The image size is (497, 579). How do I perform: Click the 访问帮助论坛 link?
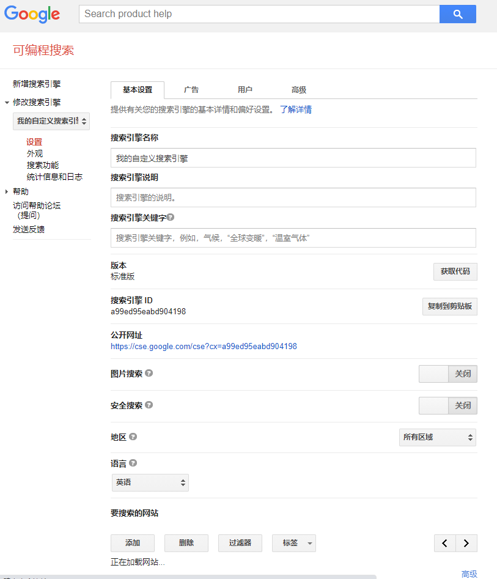(37, 210)
